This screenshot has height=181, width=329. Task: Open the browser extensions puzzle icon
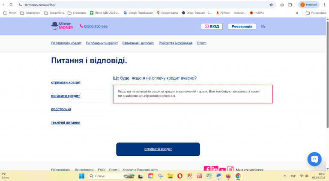tap(290, 5)
